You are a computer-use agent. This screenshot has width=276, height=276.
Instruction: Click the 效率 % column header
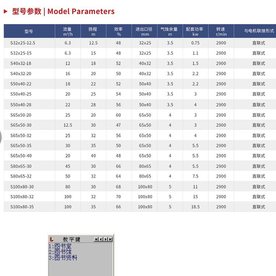pyautogui.click(x=118, y=31)
